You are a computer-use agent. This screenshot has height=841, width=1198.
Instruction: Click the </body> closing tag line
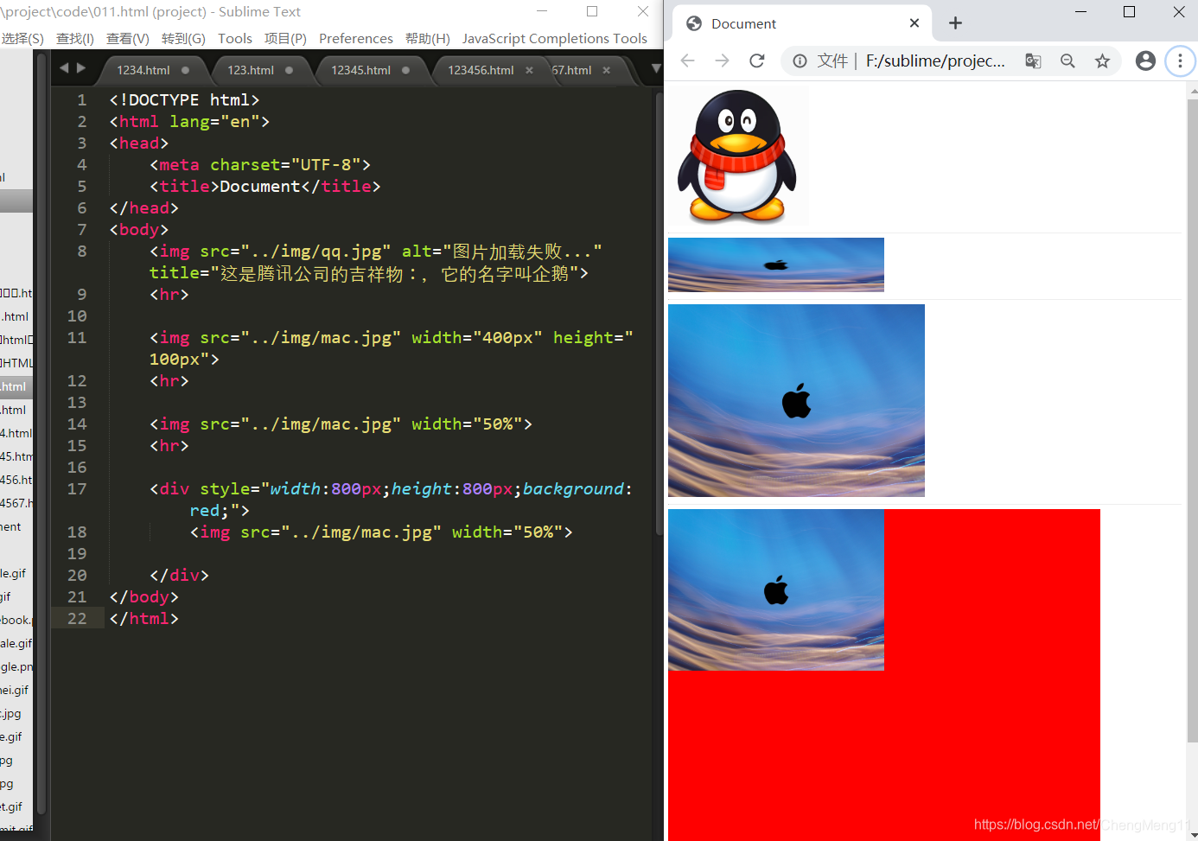143,597
